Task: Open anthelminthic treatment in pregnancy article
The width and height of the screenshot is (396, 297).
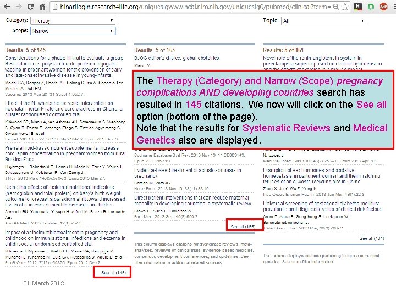Action: pyautogui.click(x=65, y=238)
